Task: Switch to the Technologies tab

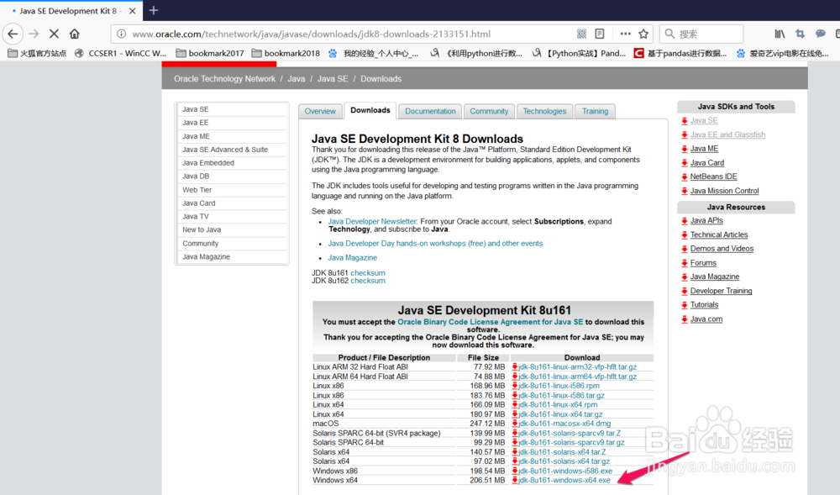Action: point(544,111)
